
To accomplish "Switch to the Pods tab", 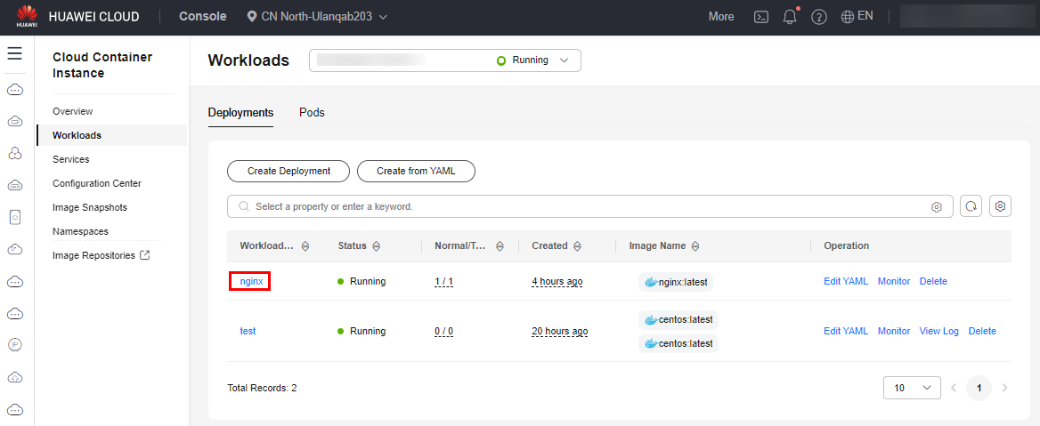I will 312,113.
